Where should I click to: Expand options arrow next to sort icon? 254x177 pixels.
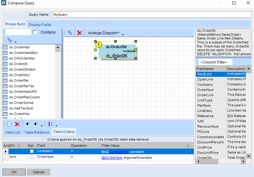(x=56, y=126)
